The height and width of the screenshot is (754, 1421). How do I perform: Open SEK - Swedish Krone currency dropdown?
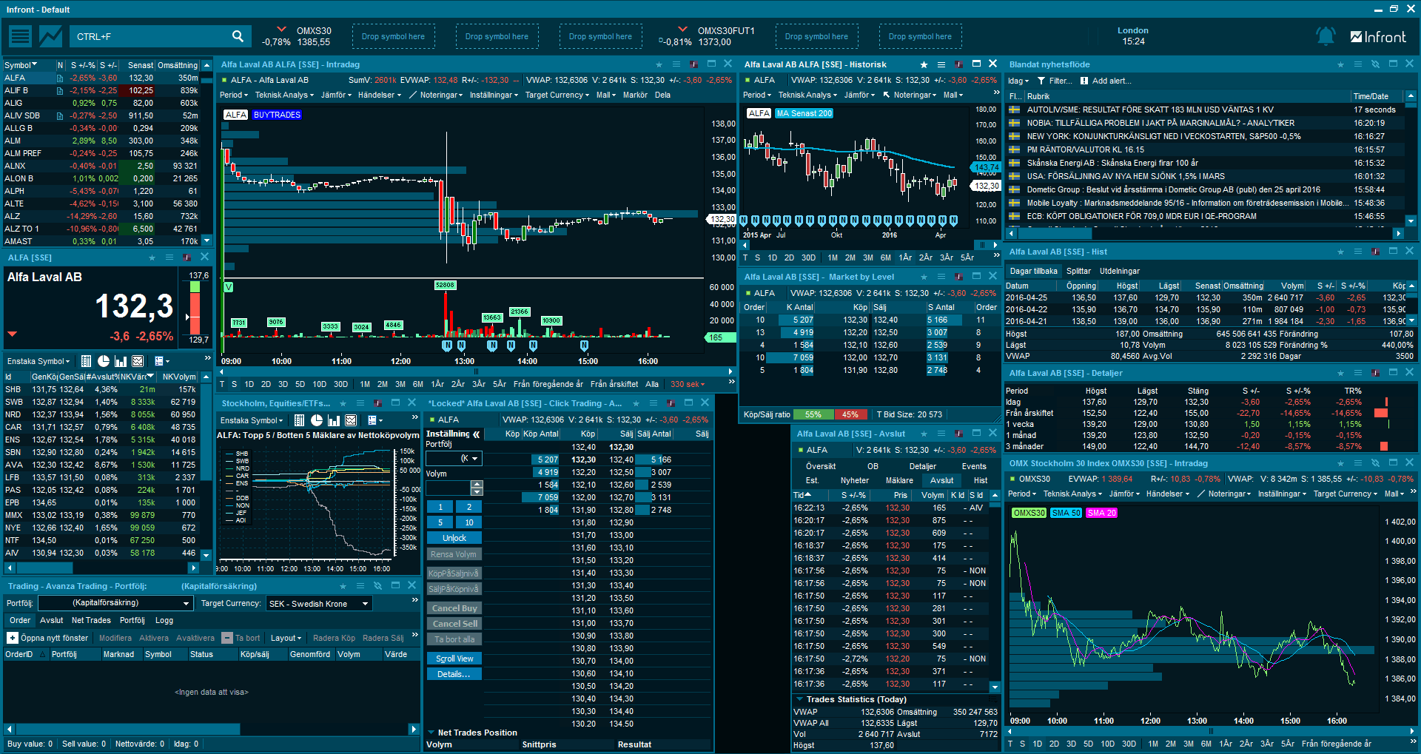320,604
